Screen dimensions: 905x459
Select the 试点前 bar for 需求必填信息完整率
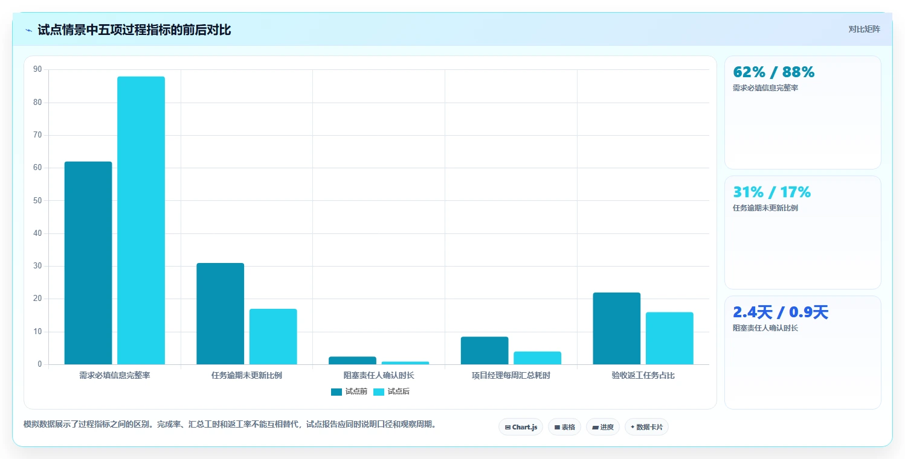(x=88, y=263)
